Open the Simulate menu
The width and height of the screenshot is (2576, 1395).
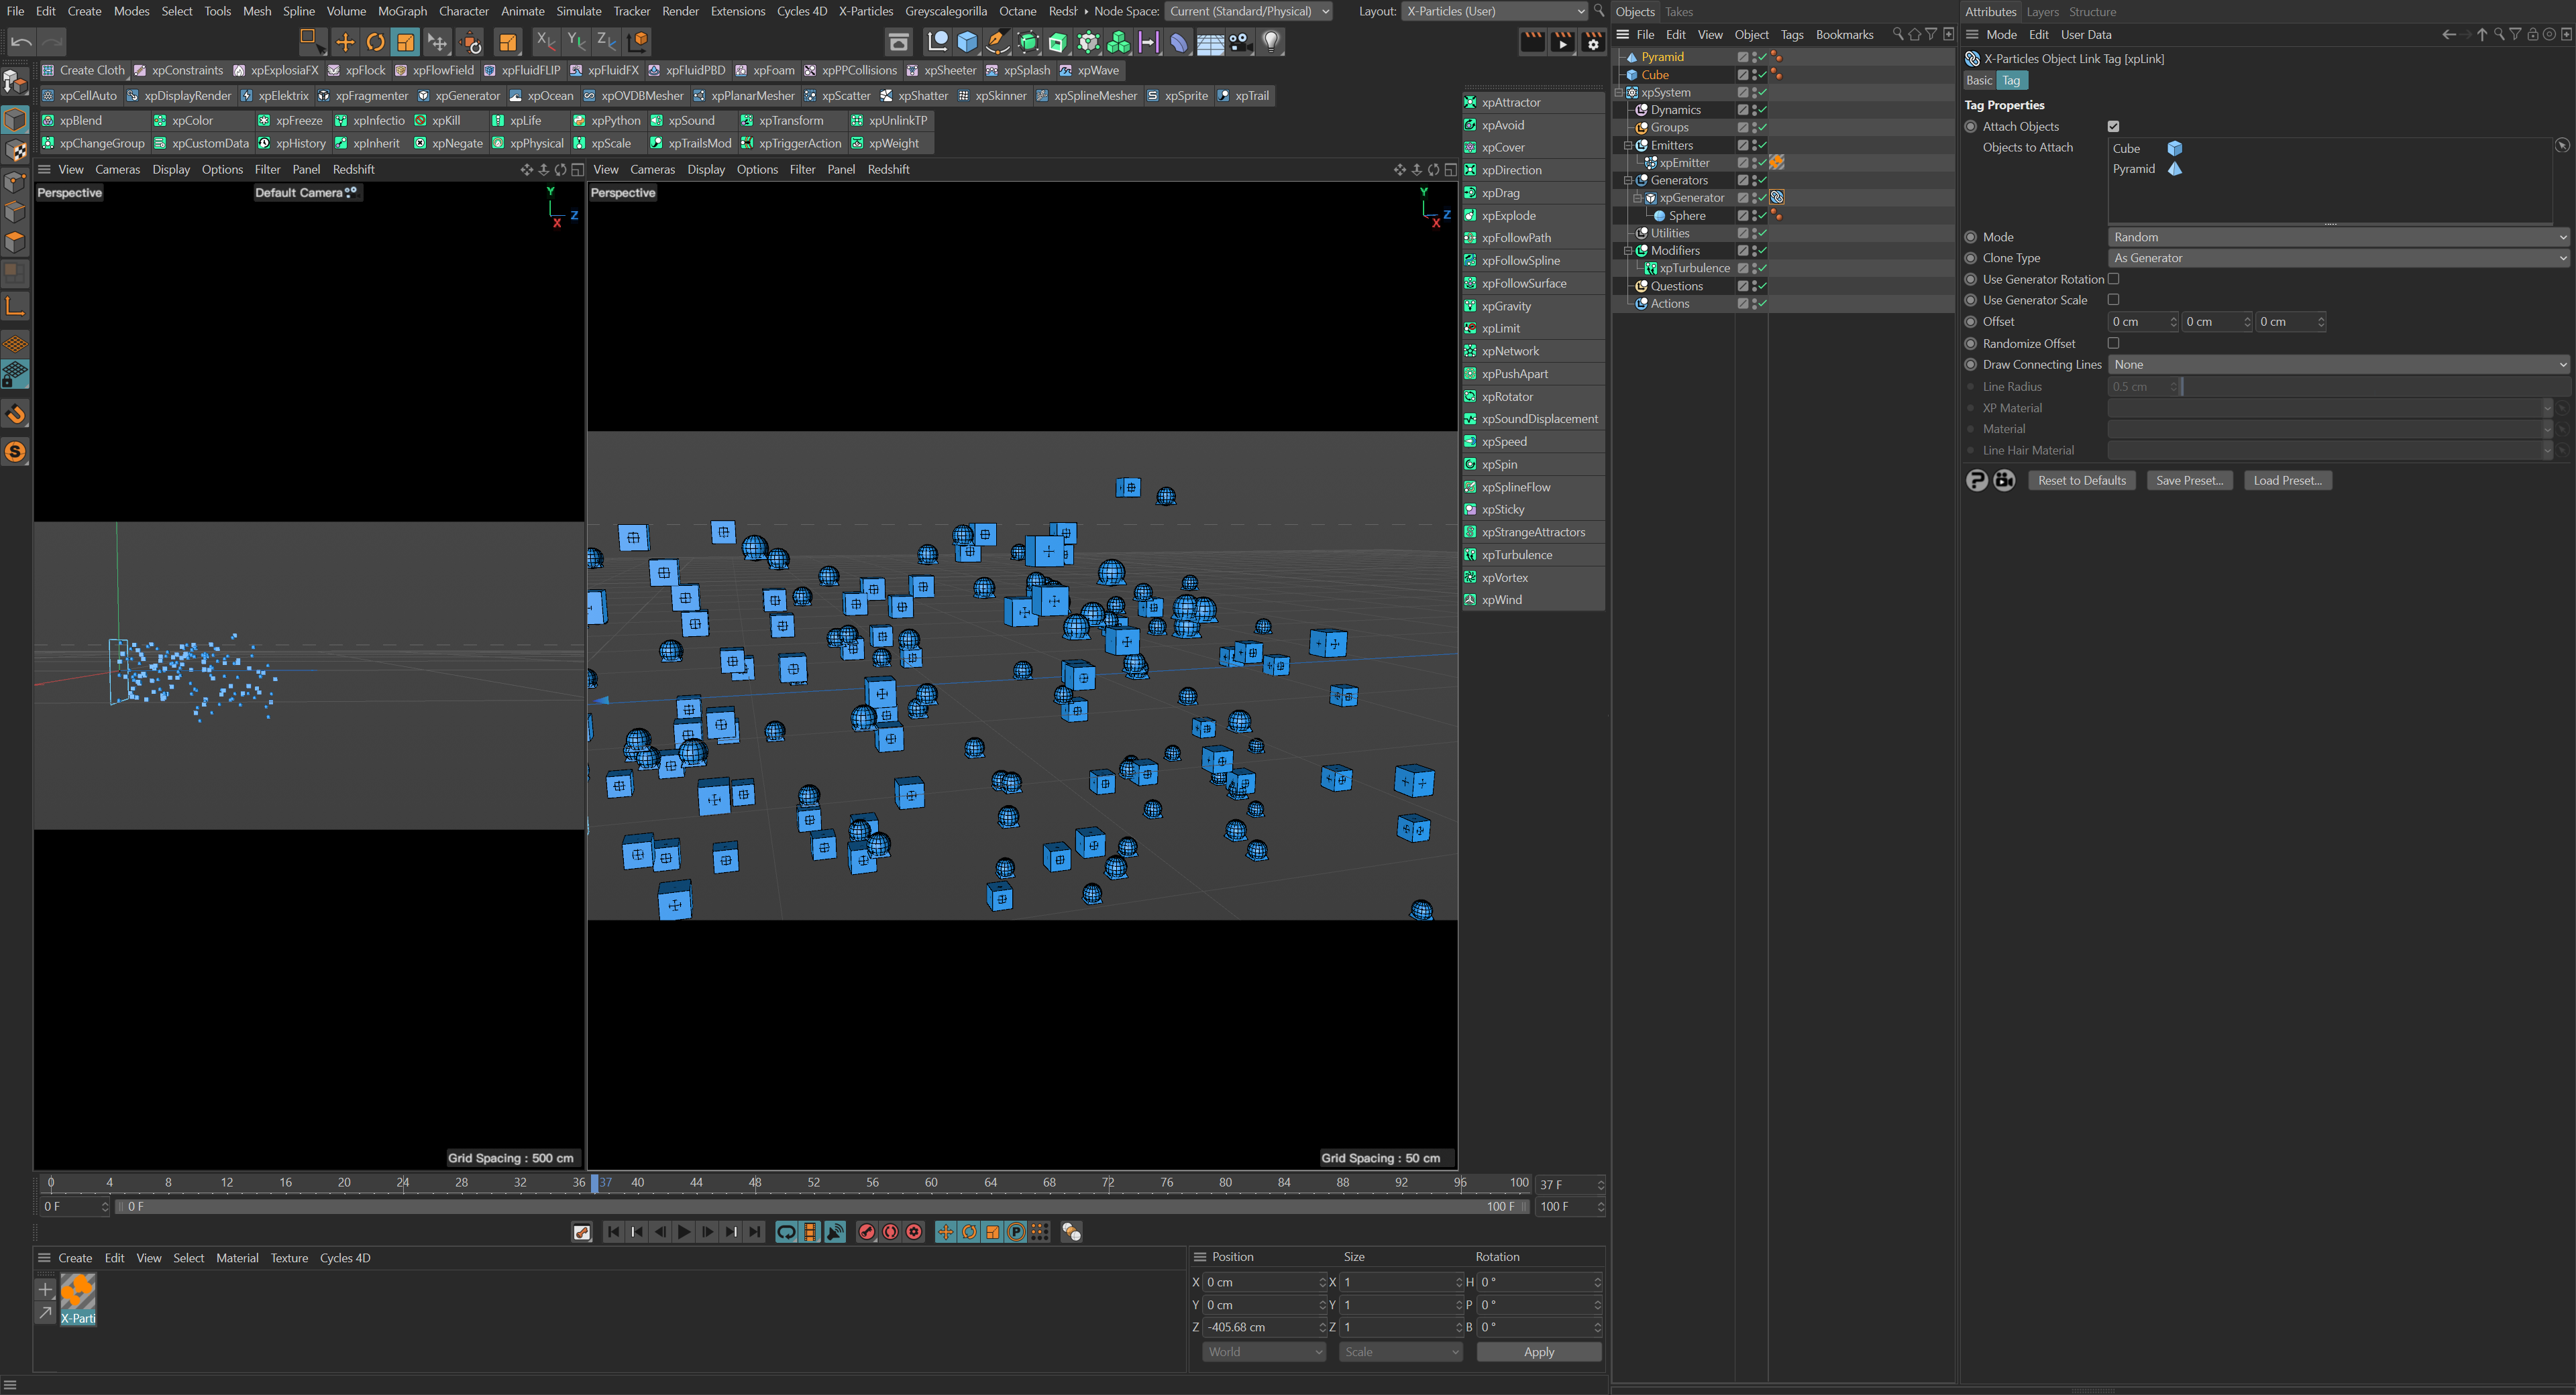tap(578, 11)
